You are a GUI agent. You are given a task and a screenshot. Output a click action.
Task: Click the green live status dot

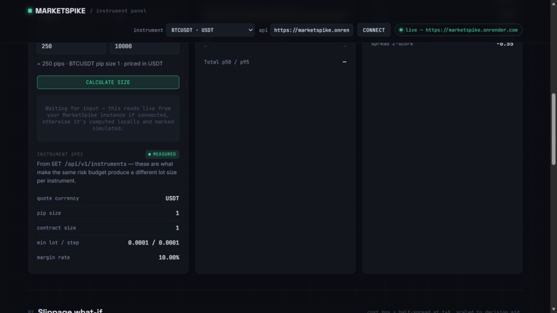click(x=401, y=30)
